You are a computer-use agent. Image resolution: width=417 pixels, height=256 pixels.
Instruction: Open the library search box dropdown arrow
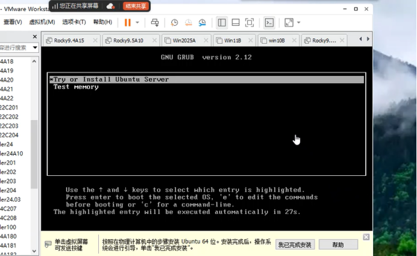click(35, 47)
